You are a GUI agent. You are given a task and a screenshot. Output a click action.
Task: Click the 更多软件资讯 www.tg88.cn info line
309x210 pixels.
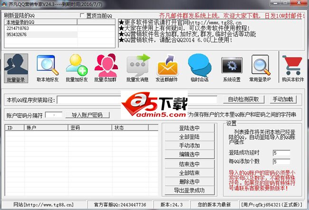tap(180, 23)
